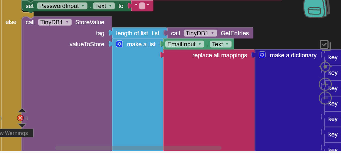The width and height of the screenshot is (341, 153).
Task: Zoom in with the plus icon
Action: tap(325, 84)
